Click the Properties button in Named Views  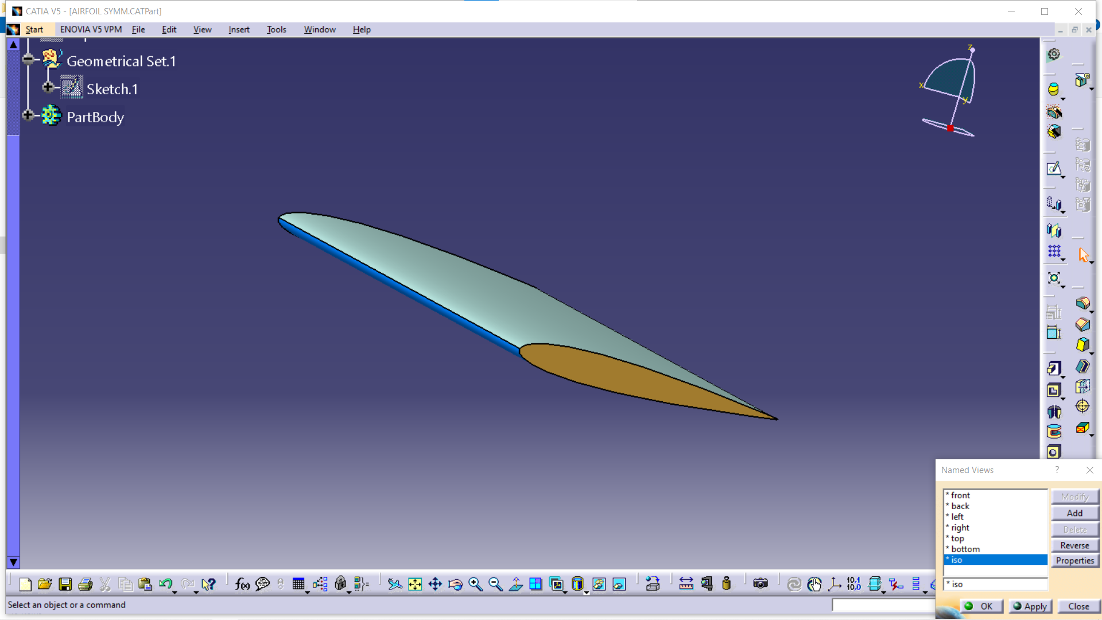pyautogui.click(x=1074, y=561)
